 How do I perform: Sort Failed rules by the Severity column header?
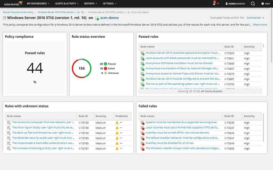(250, 116)
